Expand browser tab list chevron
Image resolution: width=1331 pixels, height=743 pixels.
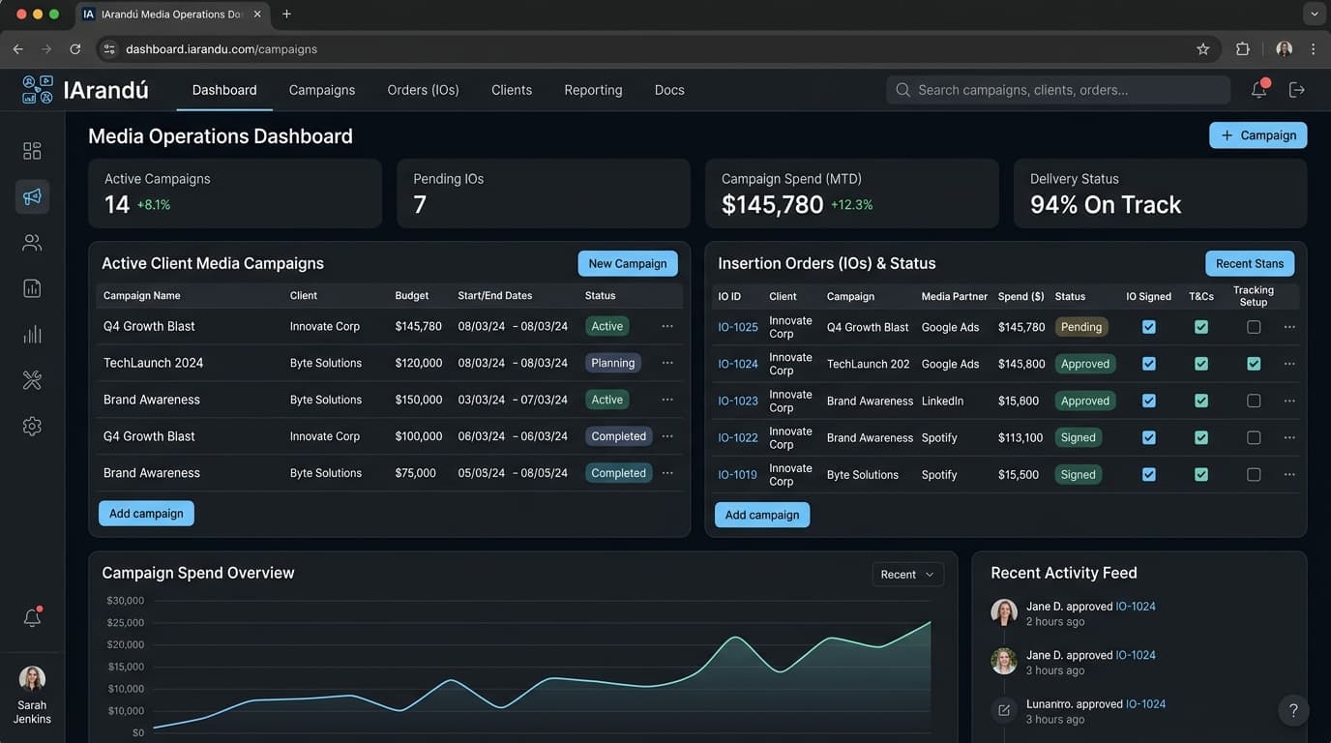point(1313,14)
